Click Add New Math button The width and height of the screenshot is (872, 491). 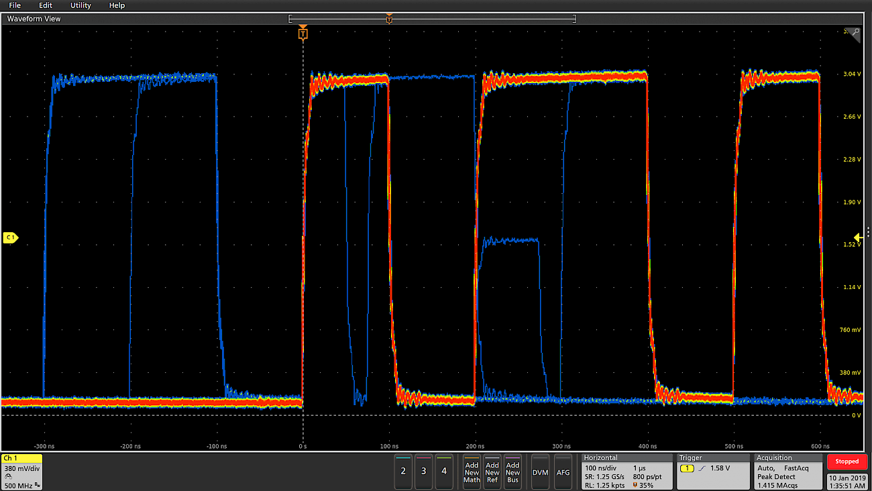pyautogui.click(x=472, y=472)
